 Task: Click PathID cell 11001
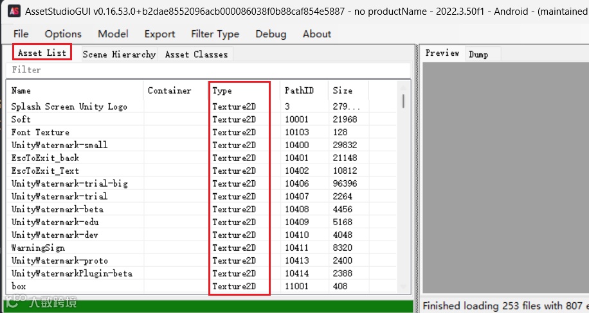(297, 286)
